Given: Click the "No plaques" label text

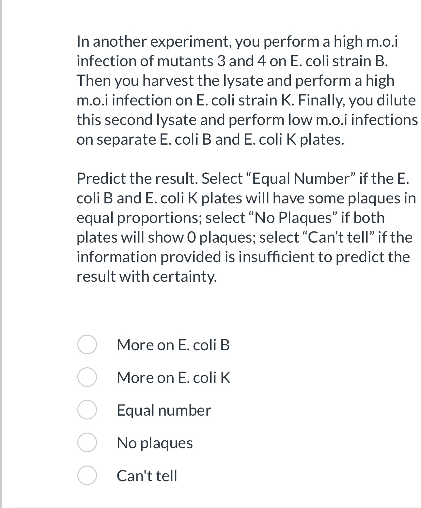Looking at the screenshot, I should coord(155,443).
